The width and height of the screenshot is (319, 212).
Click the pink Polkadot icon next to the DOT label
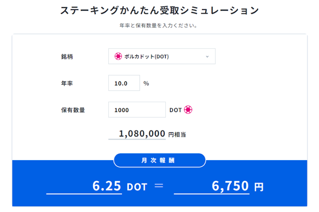[x=188, y=110]
